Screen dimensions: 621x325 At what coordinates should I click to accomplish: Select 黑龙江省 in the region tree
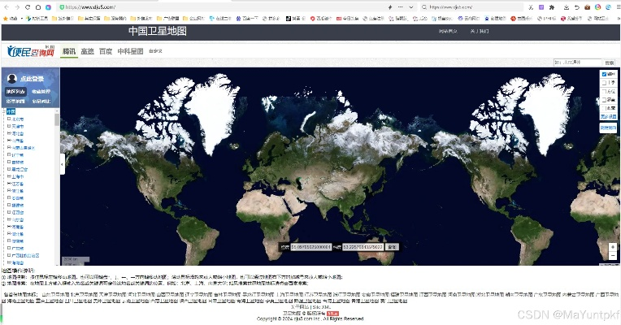20,170
